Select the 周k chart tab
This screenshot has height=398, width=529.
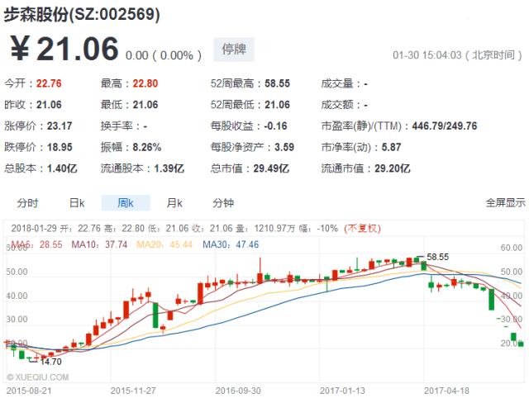pyautogui.click(x=126, y=203)
